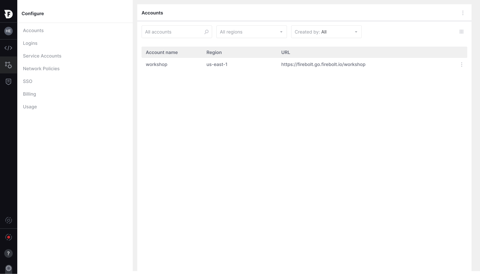480x274 pixels.
Task: Click the workshop URL link
Action: [323, 64]
